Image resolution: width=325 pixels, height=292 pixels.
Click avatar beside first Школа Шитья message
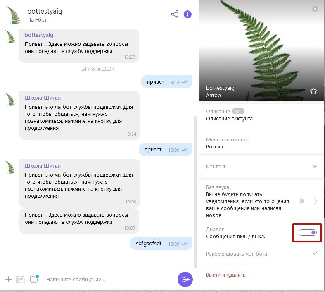click(x=10, y=99)
